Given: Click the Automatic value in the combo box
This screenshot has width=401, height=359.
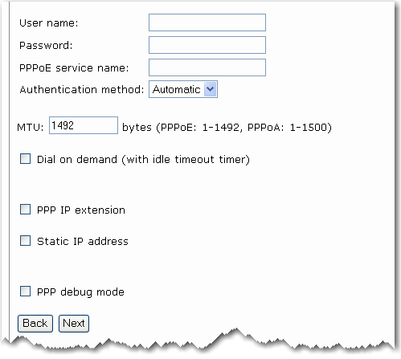Looking at the screenshot, I should [177, 89].
